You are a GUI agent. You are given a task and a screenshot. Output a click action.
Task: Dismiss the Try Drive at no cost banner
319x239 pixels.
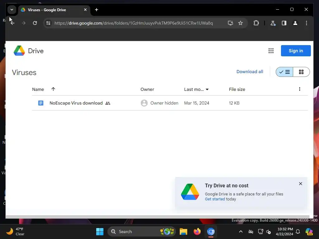coord(301,184)
